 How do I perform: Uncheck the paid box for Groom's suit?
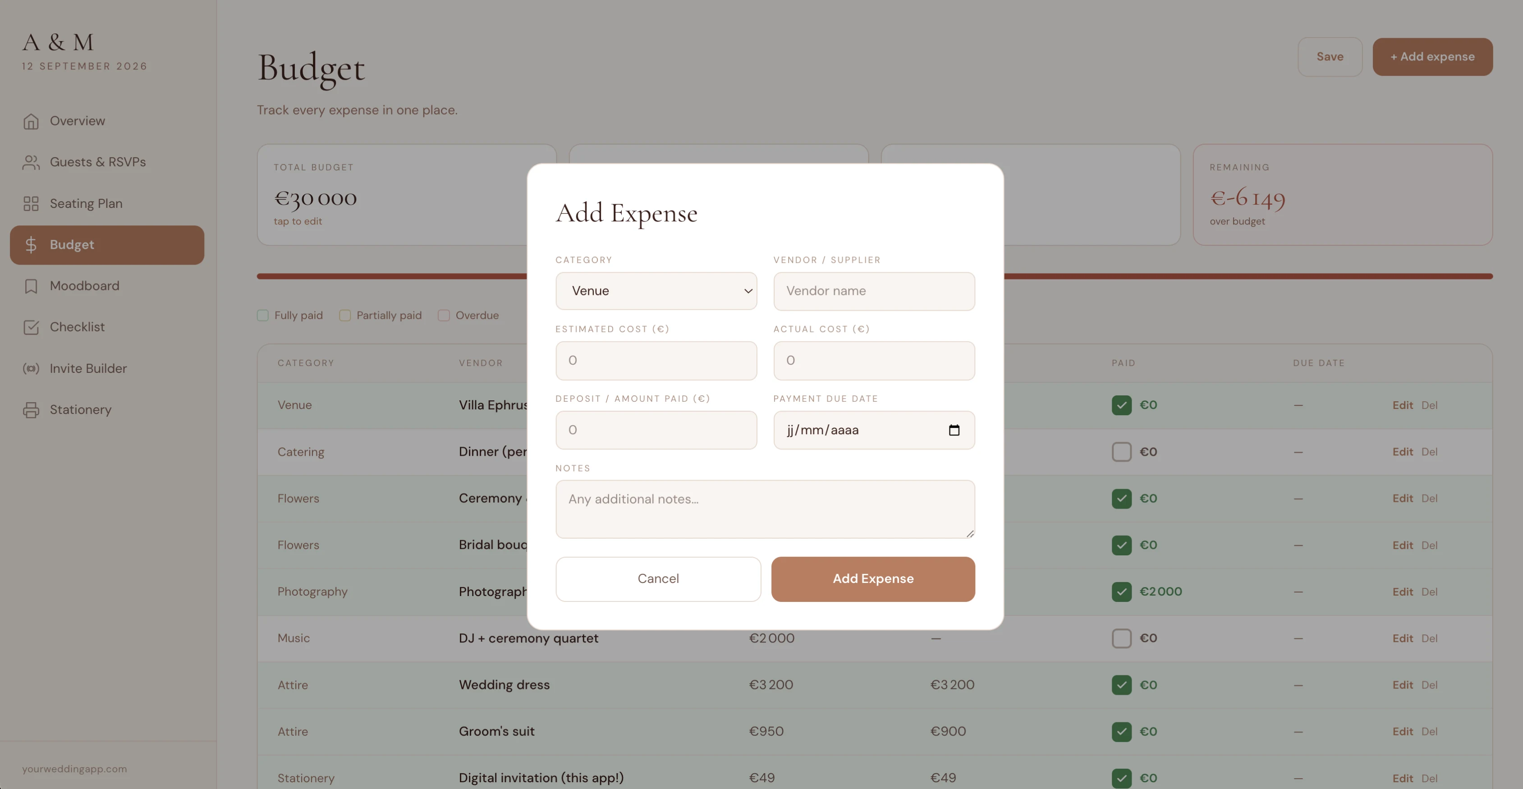click(x=1122, y=732)
